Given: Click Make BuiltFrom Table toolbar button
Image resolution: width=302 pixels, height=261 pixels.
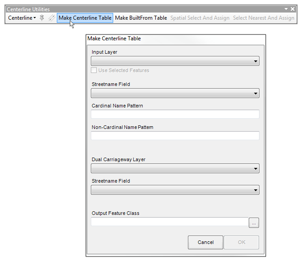Looking at the screenshot, I should 141,18.
